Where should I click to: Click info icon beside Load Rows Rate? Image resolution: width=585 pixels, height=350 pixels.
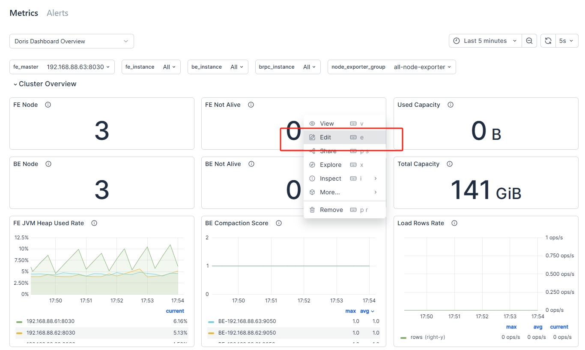[x=454, y=223]
